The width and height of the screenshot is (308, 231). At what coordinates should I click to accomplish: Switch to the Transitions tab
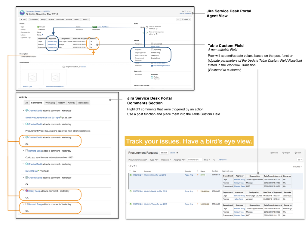point(83,103)
